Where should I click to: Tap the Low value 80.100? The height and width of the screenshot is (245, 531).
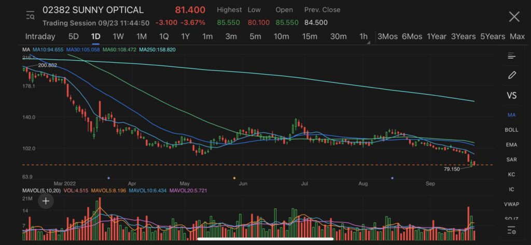click(259, 23)
